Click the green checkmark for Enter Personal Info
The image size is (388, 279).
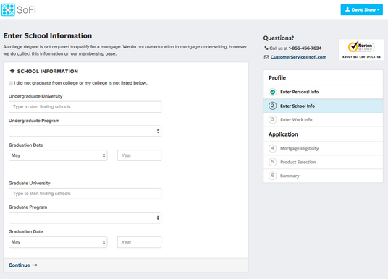point(272,92)
